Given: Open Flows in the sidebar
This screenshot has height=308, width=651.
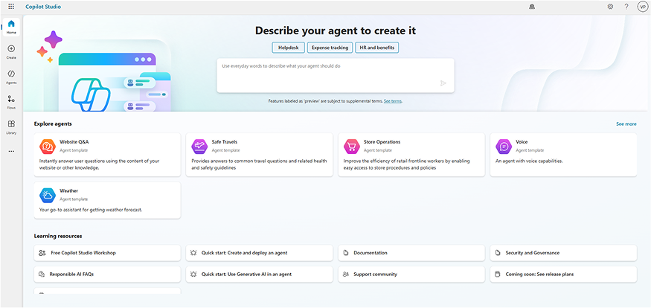Looking at the screenshot, I should coord(11,102).
